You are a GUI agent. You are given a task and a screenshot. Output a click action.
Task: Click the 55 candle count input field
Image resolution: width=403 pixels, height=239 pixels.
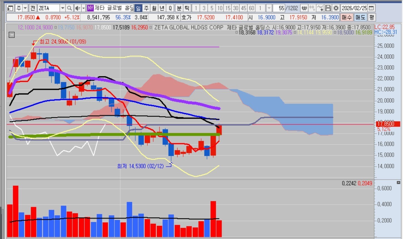pyautogui.click(x=279, y=8)
